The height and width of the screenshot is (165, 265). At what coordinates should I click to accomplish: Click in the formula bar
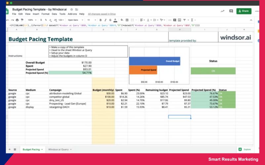(130, 25)
